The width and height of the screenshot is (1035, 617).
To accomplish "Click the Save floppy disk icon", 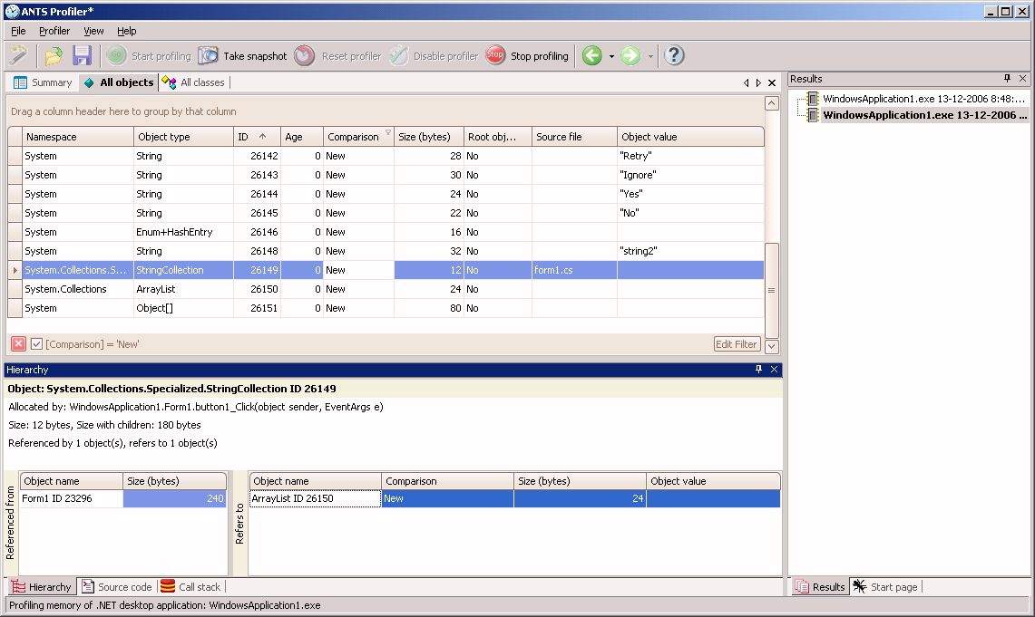I will (x=83, y=56).
